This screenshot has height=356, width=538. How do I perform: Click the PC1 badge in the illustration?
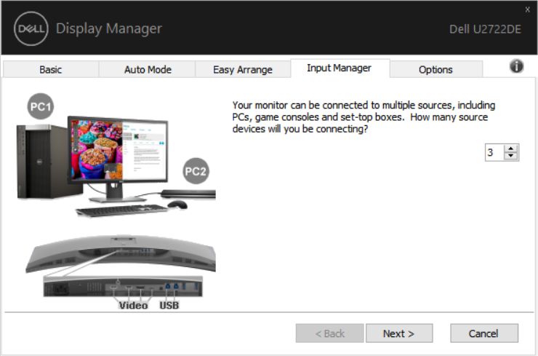point(41,107)
